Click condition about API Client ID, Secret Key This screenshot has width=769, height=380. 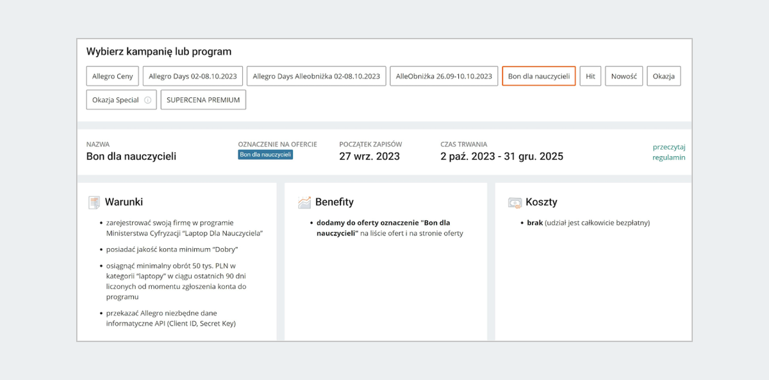pyautogui.click(x=171, y=318)
